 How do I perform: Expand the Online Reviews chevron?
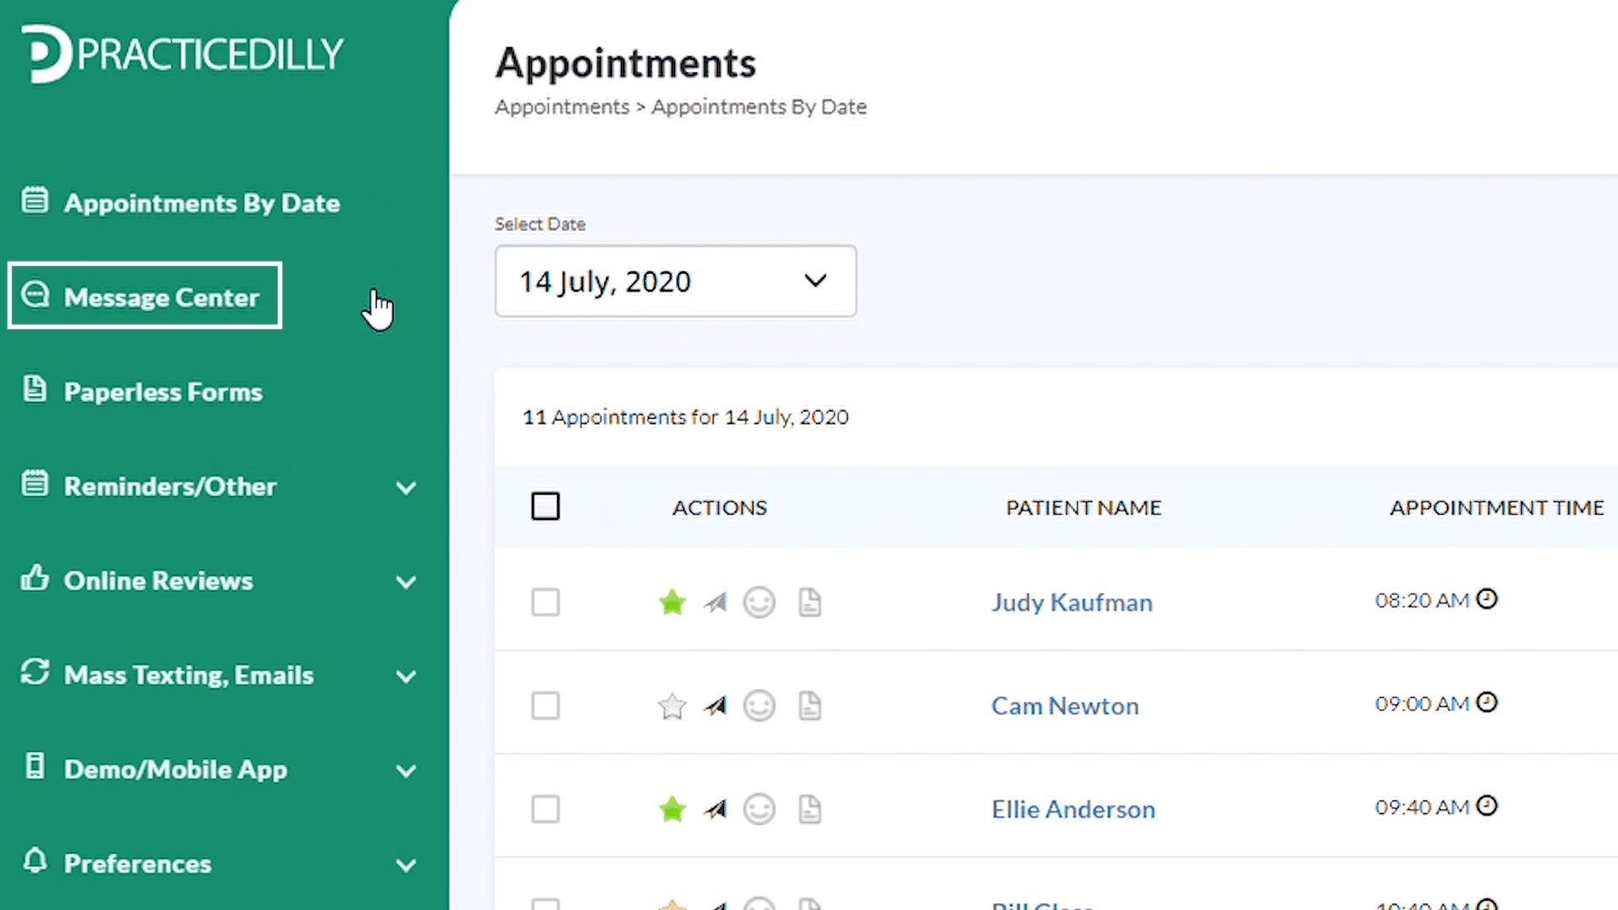(406, 582)
